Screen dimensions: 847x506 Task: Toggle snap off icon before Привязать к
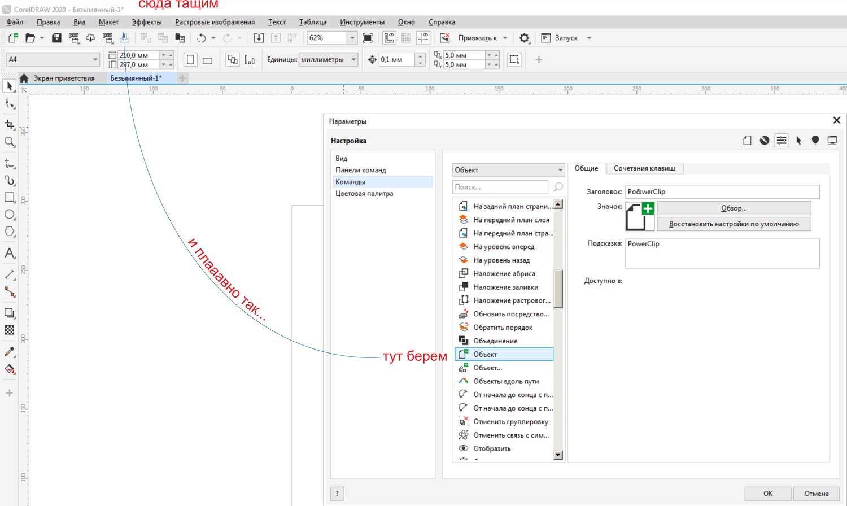[x=445, y=38]
